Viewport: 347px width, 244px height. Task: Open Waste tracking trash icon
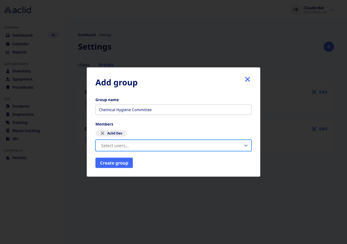point(8,131)
